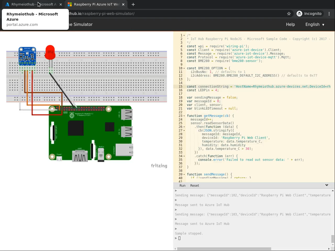Click the red LED on the breadboard
Screen dimensions: 335x251
pos(50,52)
